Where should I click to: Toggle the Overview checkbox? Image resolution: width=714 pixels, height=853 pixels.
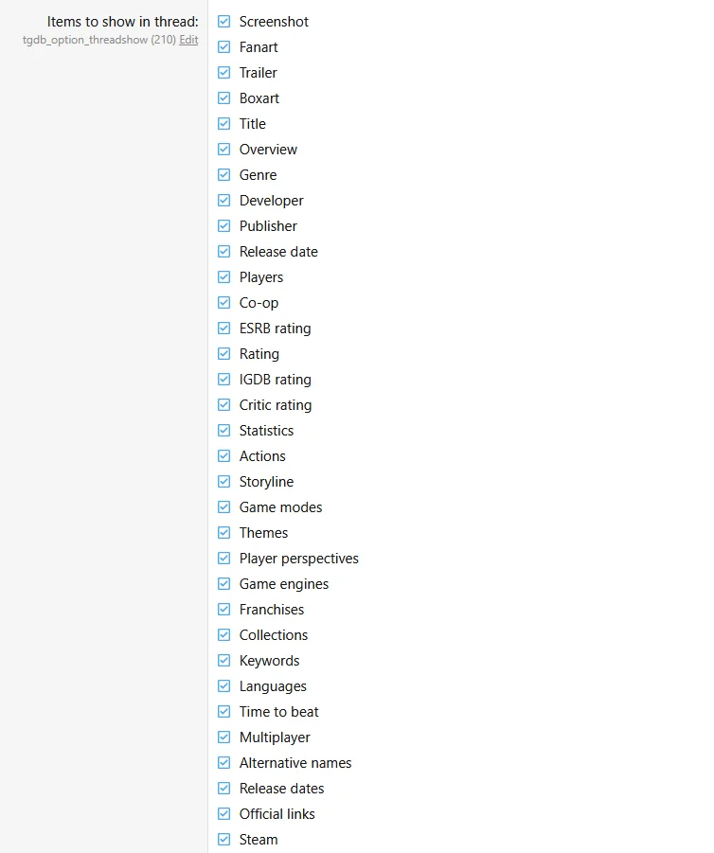(x=223, y=149)
